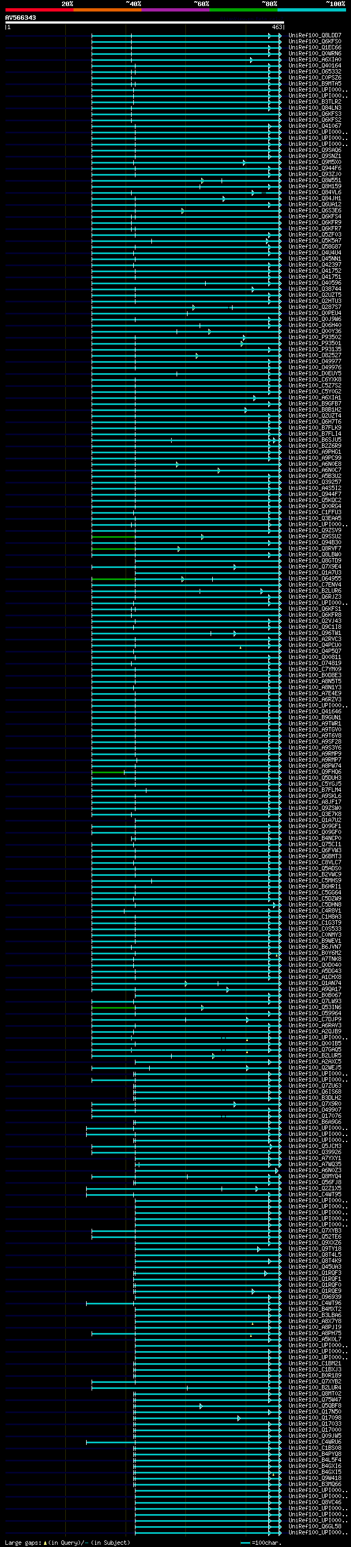Select hit UniRef100_A9TWR1
Viewport: 351px width, 1547px height.
pos(315,724)
